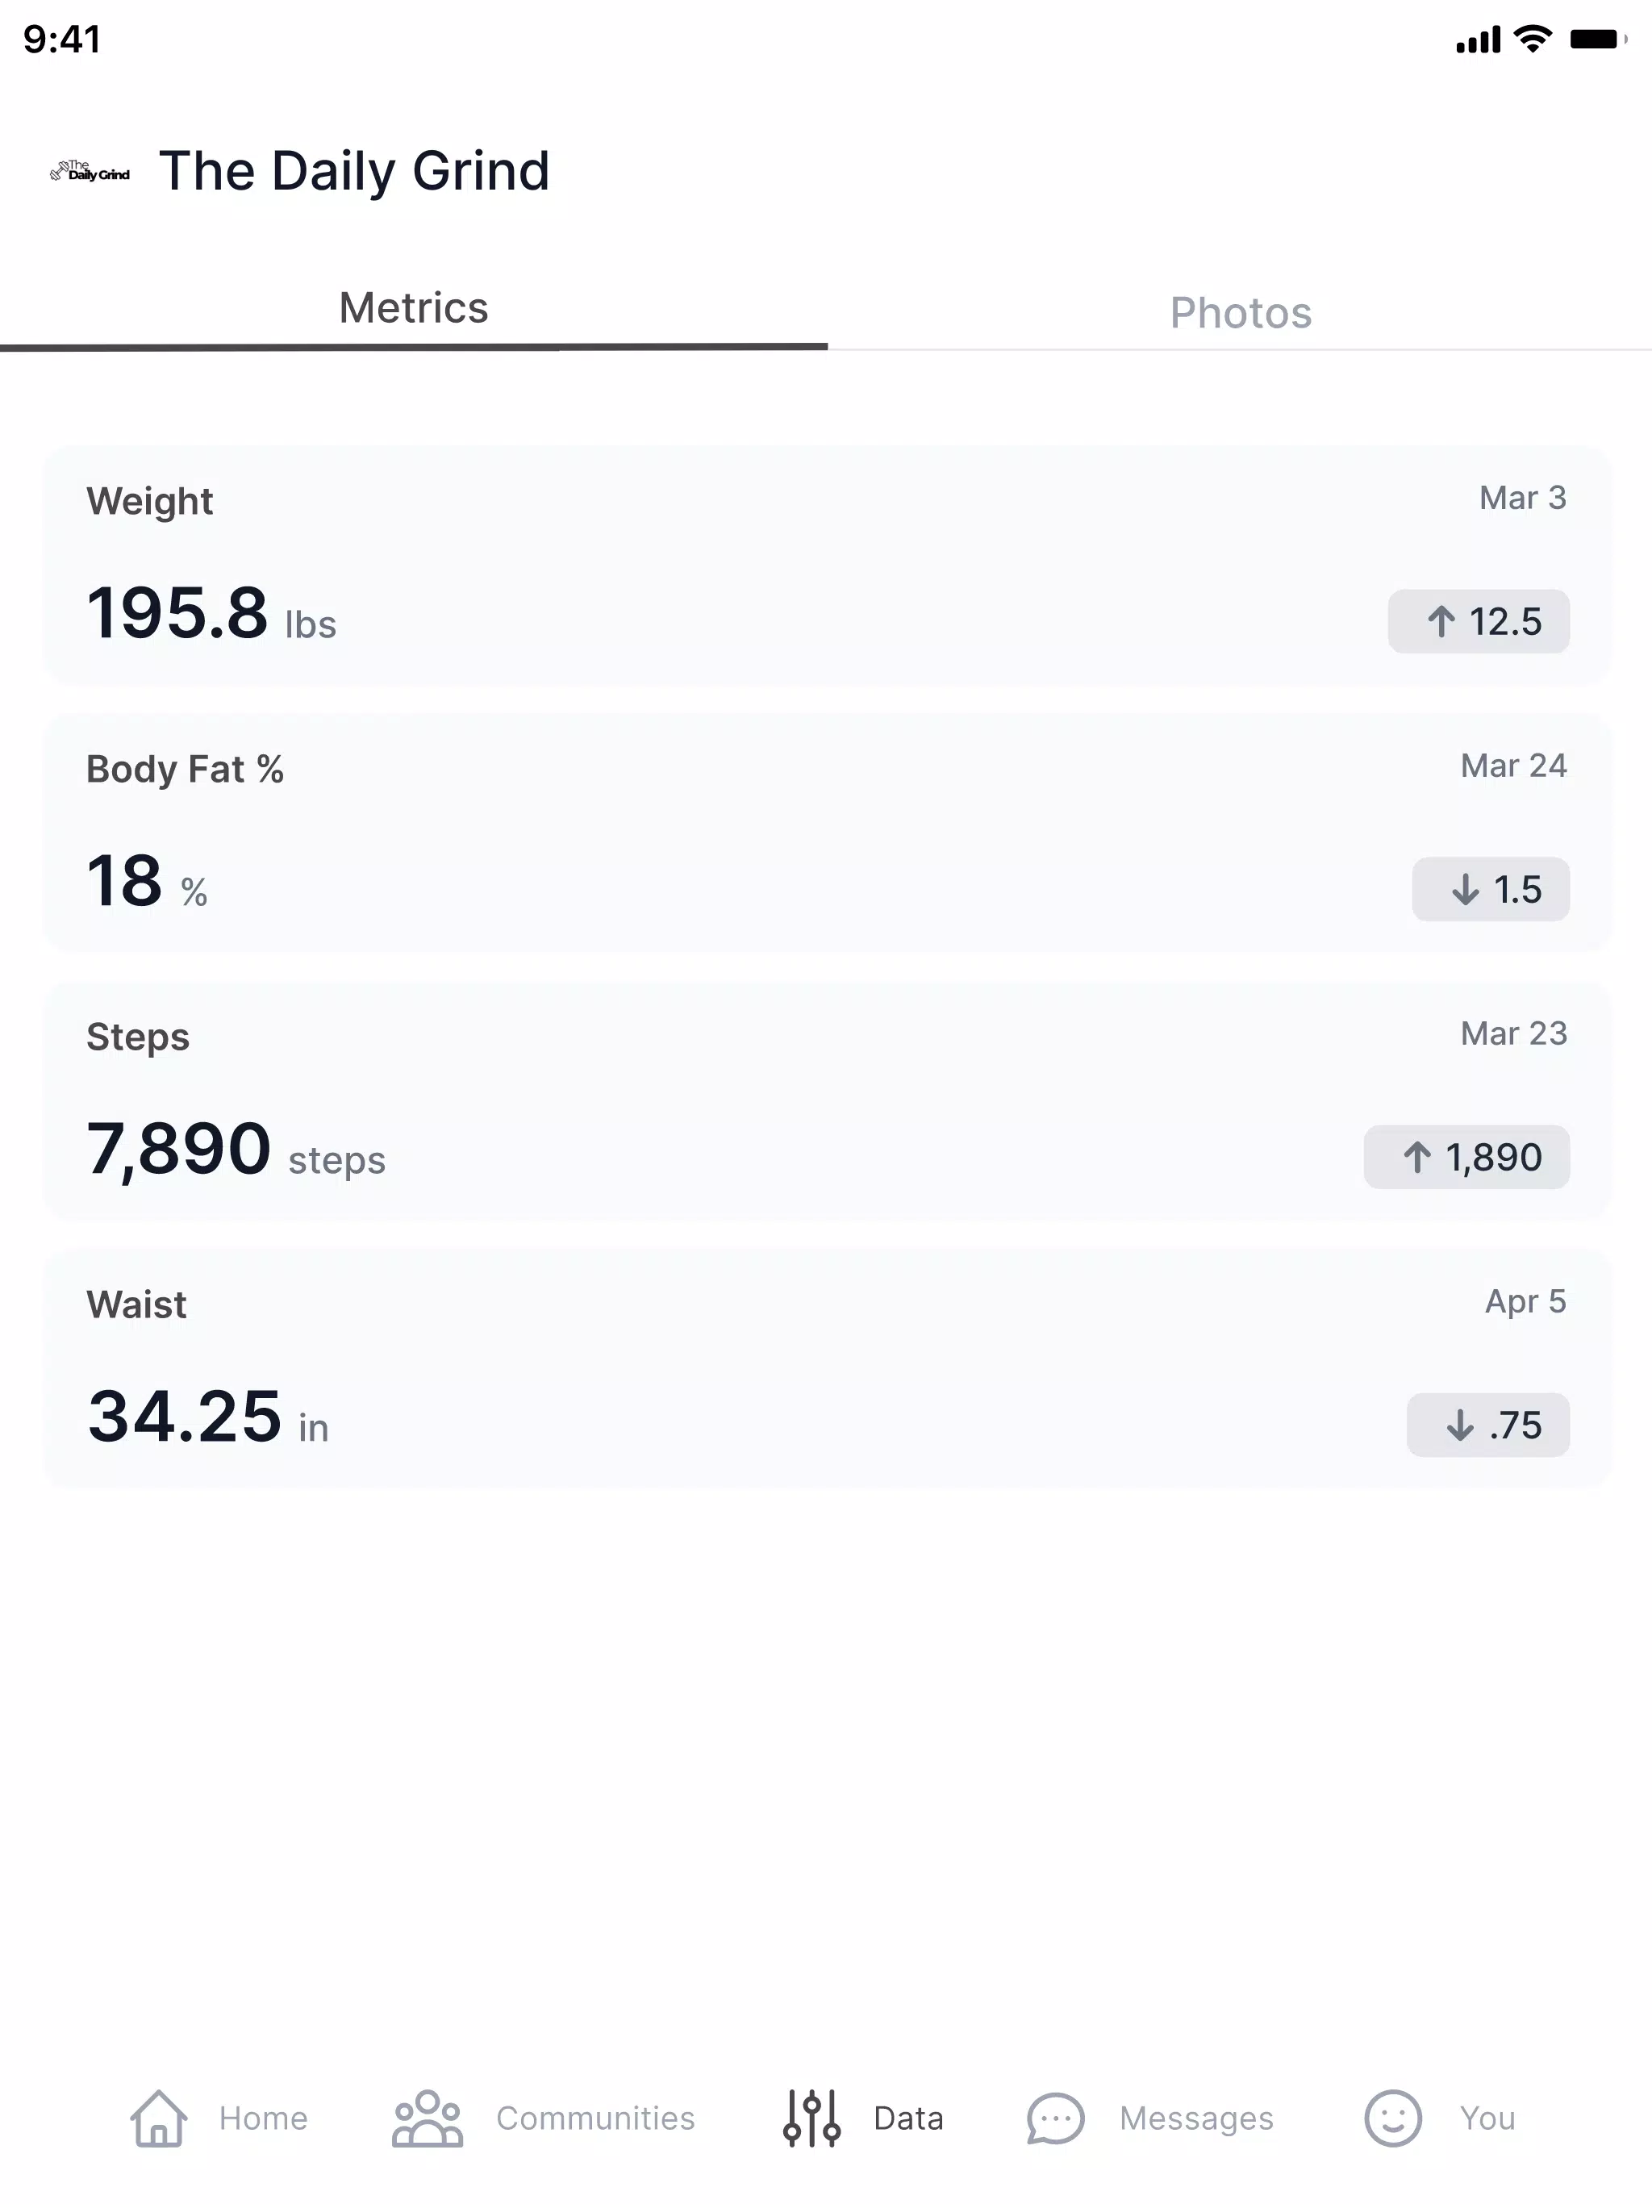Tap the You smiley face icon
This screenshot has width=1652, height=2204.
[x=1393, y=2118]
